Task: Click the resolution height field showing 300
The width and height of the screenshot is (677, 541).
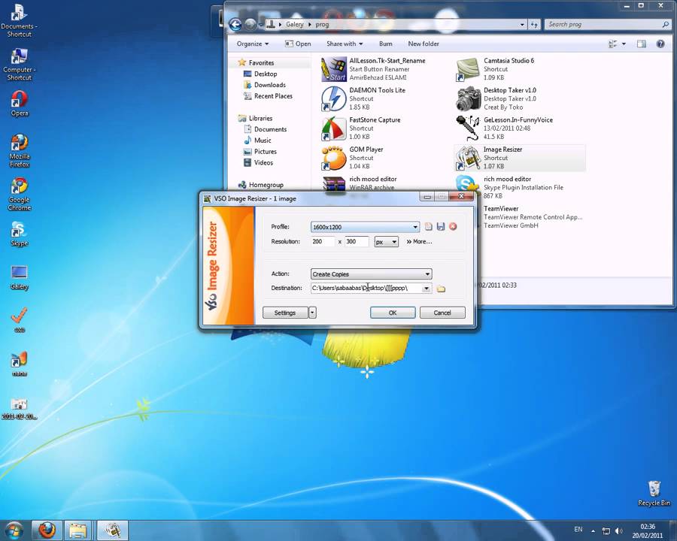Action: (x=357, y=242)
